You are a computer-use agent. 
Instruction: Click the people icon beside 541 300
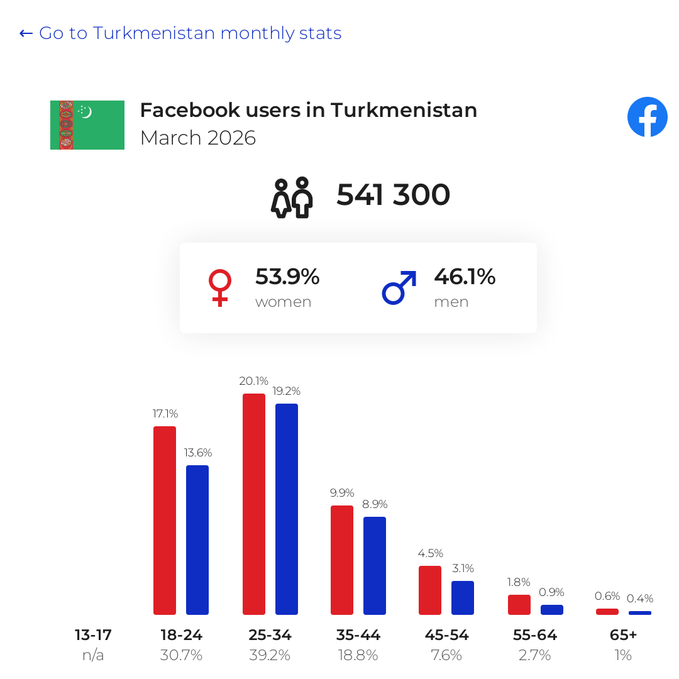click(x=292, y=197)
